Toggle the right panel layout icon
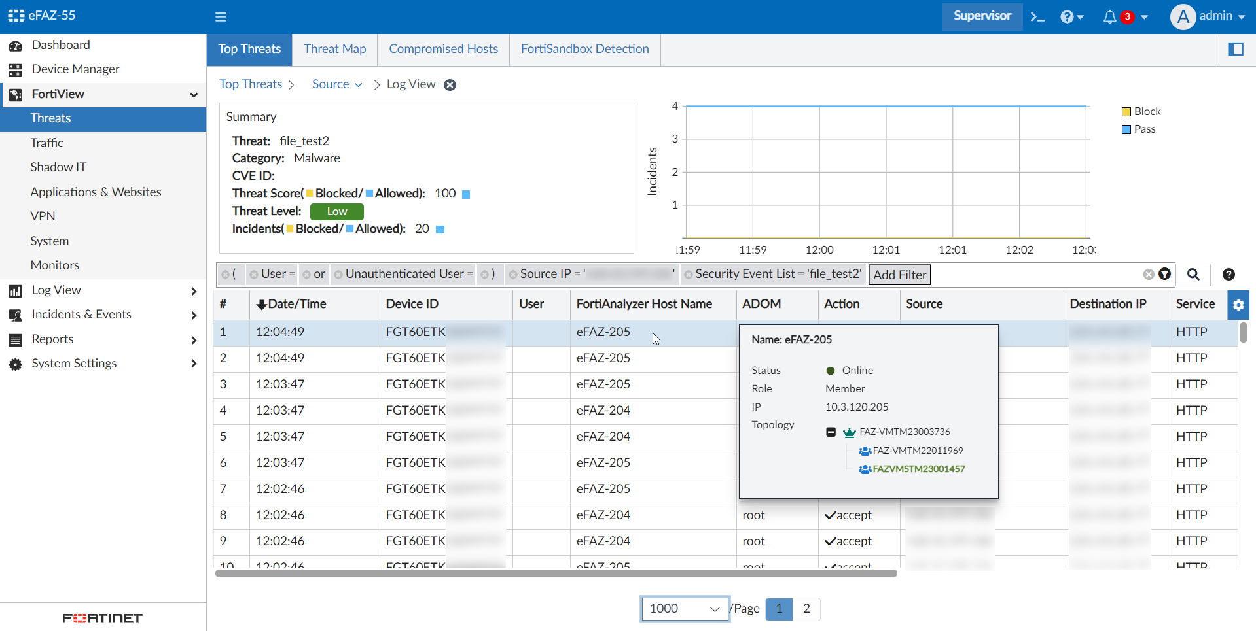This screenshot has width=1256, height=631. click(1236, 49)
